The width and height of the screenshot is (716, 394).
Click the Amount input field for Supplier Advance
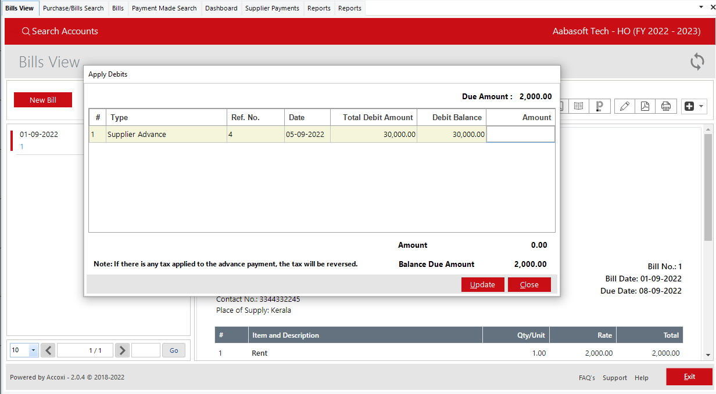(x=520, y=133)
